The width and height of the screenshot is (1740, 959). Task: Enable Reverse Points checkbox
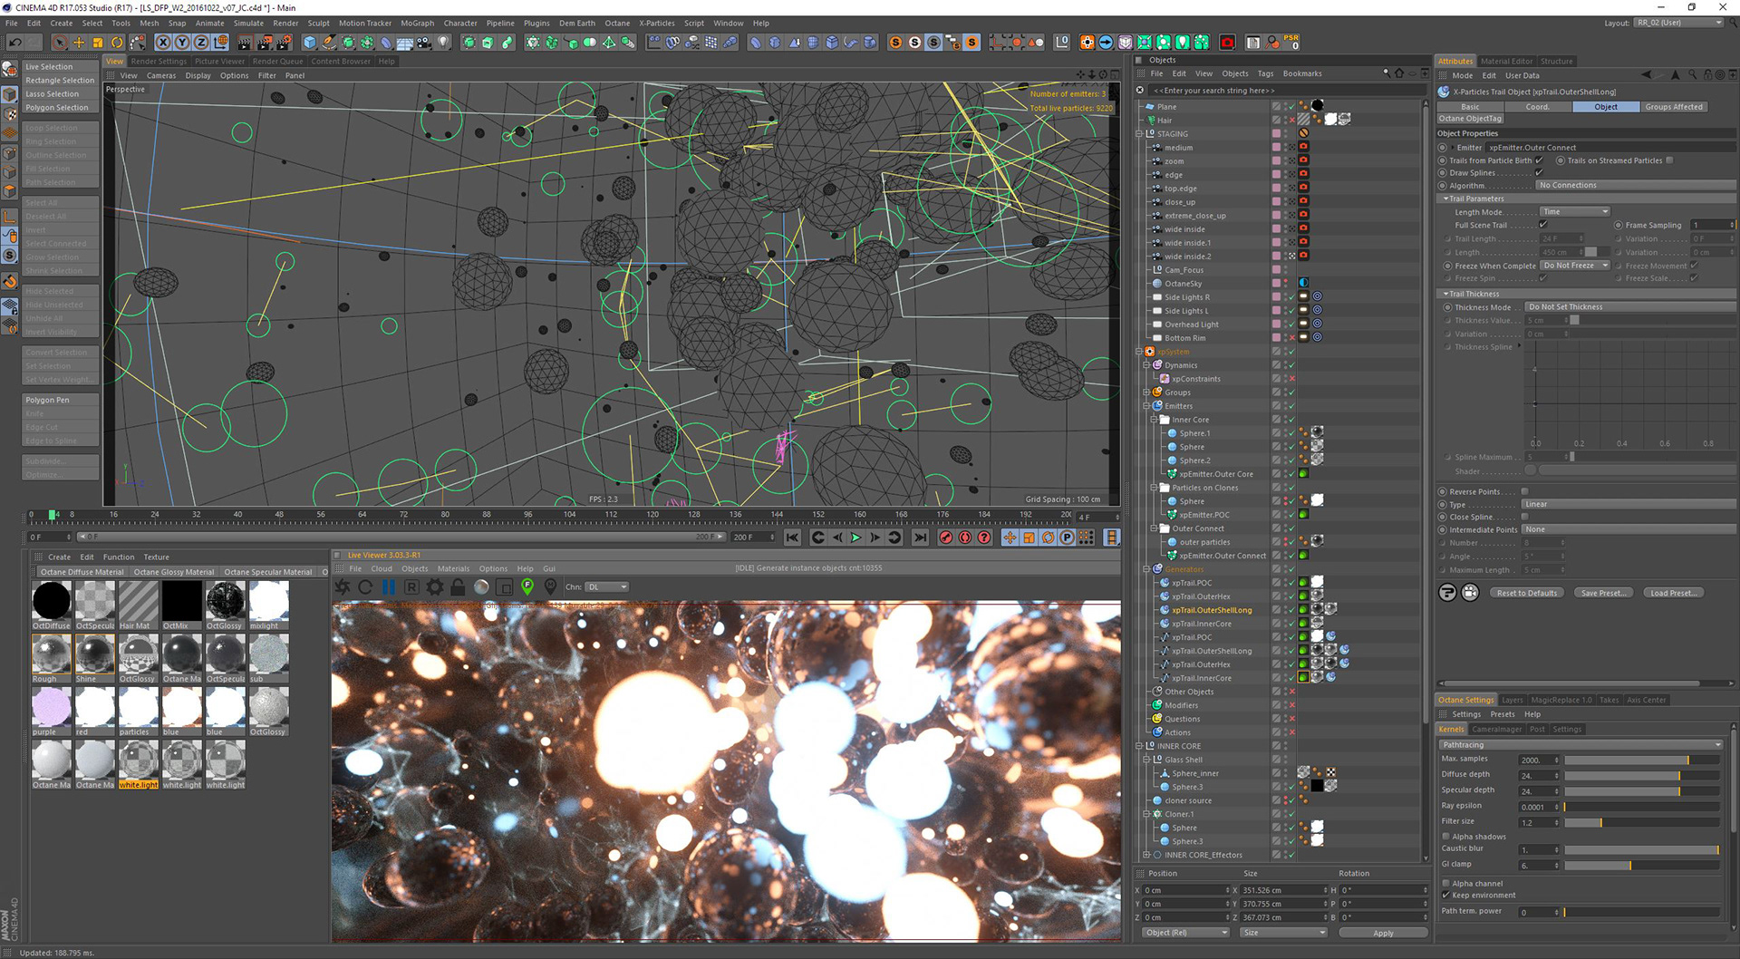(1524, 491)
